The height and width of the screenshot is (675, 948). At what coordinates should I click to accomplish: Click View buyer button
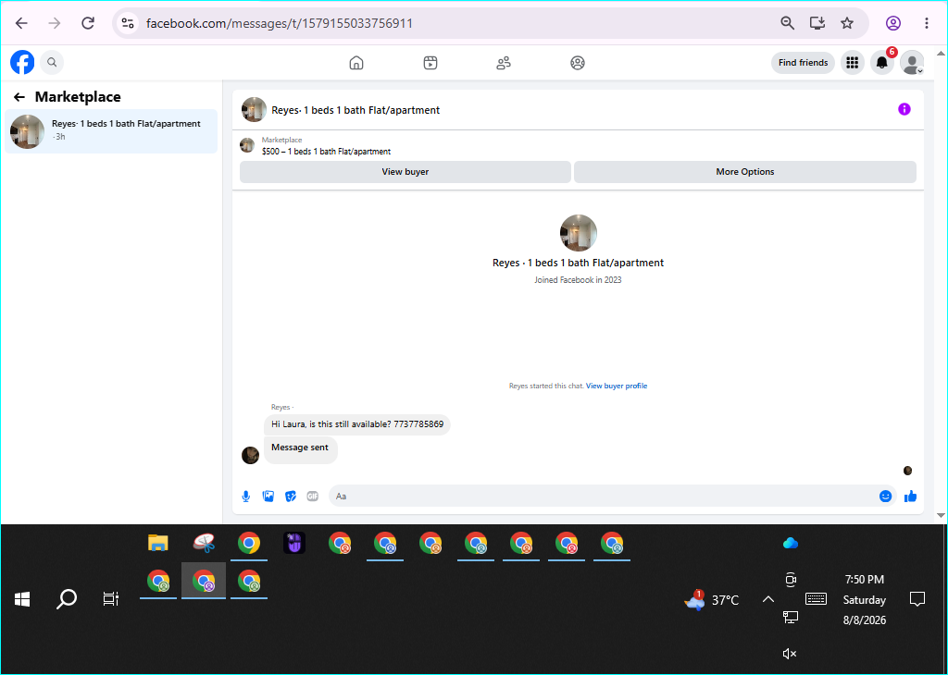pos(405,172)
